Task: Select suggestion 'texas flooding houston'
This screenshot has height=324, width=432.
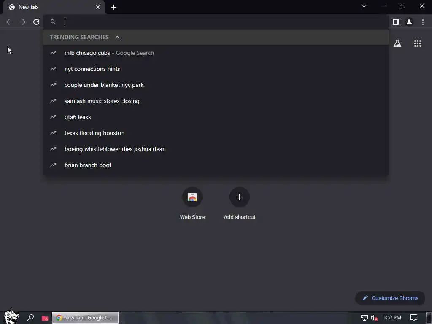Action: click(x=216, y=133)
